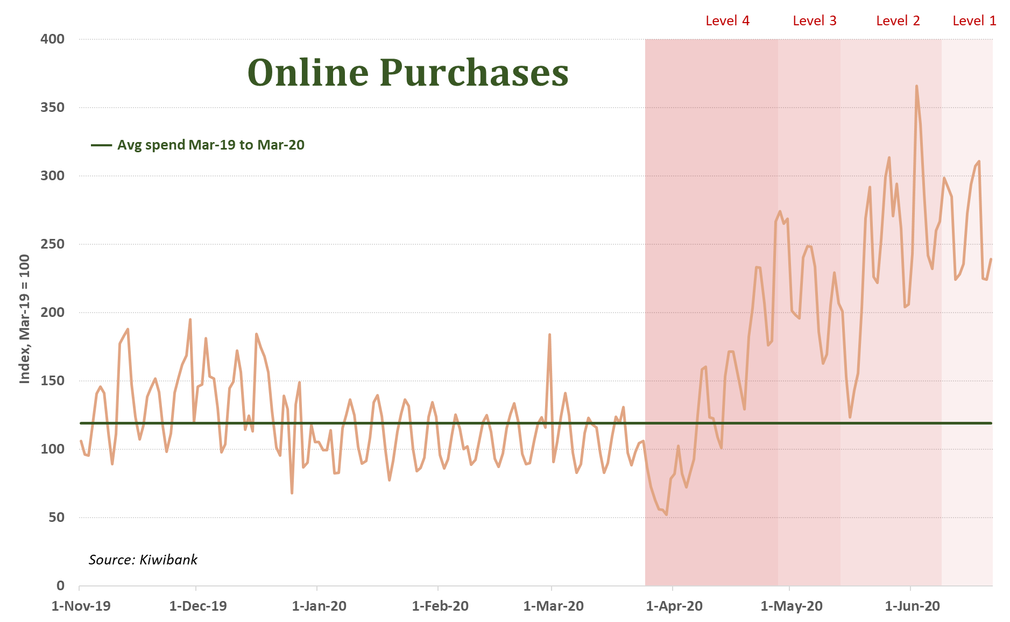Image resolution: width=1010 pixels, height=622 pixels.
Task: Click the 400 y-axis value
Action: tap(52, 39)
